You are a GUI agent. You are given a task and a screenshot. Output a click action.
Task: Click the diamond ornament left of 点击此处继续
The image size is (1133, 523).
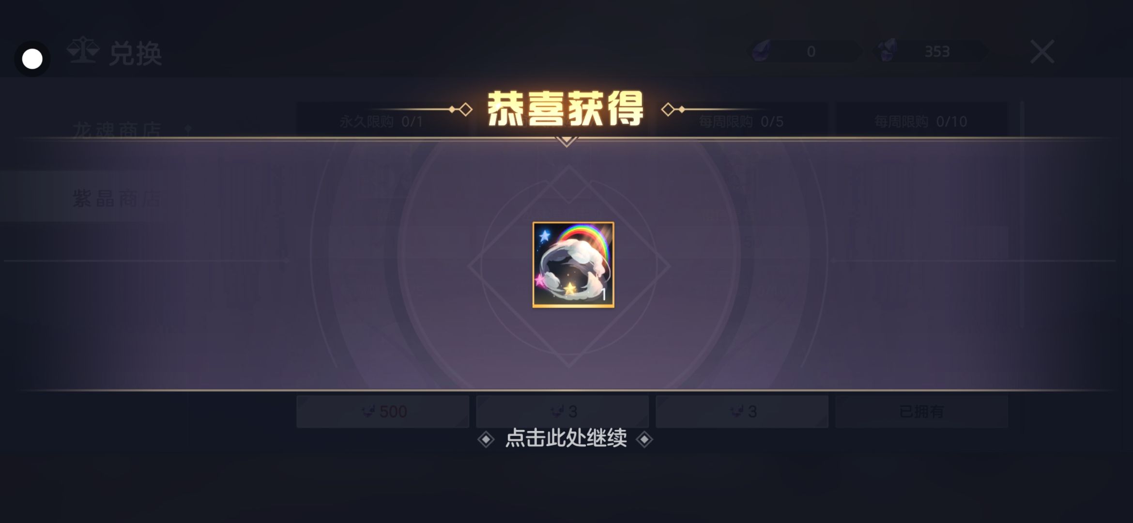click(486, 440)
